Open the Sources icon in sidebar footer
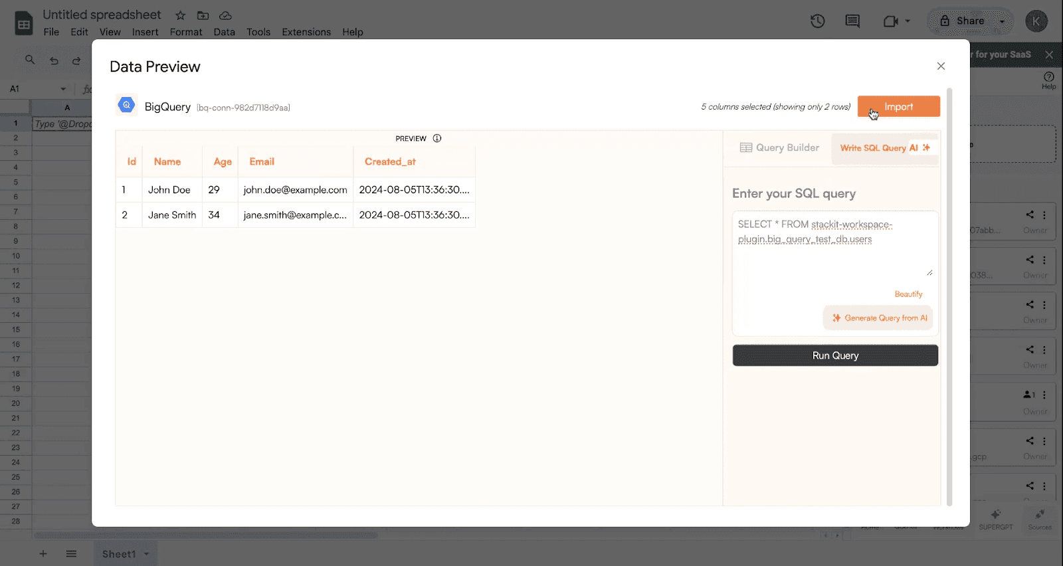1063x566 pixels. click(1040, 518)
